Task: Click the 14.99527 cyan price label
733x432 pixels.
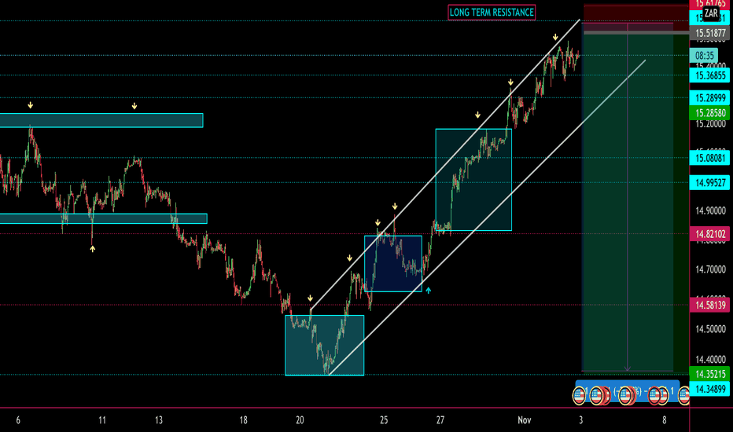Action: (x=709, y=182)
